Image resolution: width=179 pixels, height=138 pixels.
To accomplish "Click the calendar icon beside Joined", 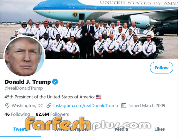I will pyautogui.click(x=124, y=106).
